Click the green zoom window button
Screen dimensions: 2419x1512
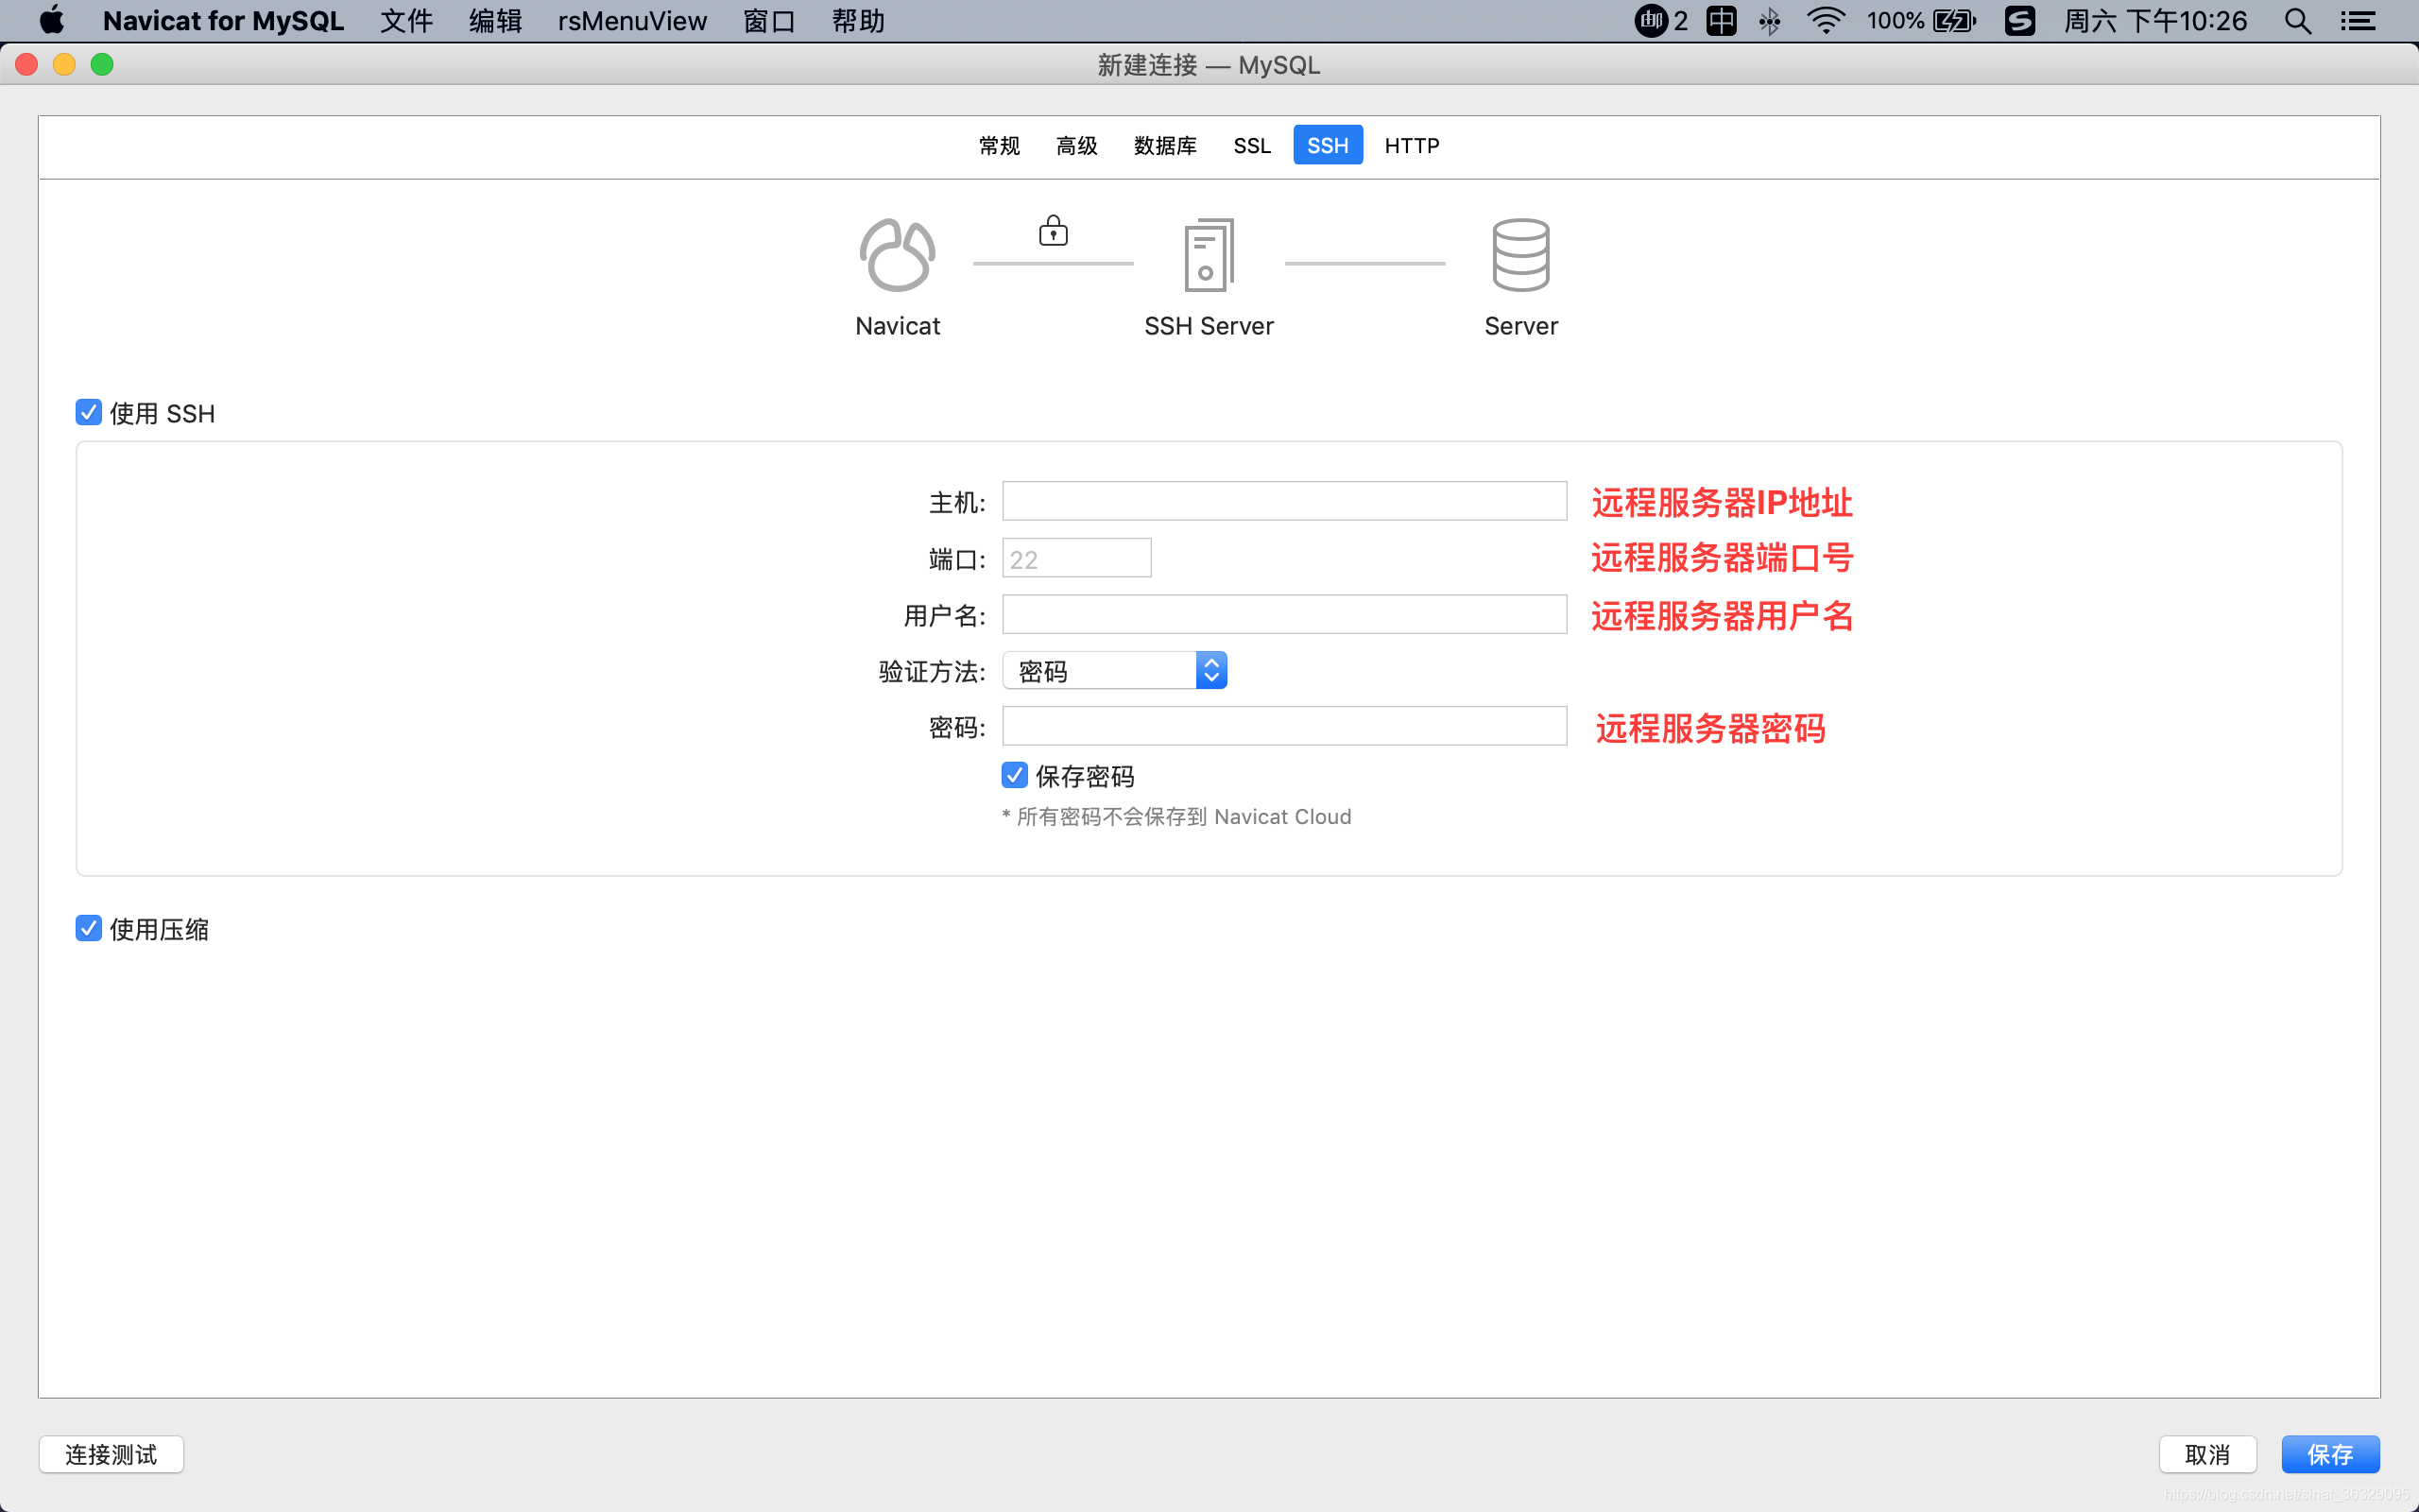[102, 65]
